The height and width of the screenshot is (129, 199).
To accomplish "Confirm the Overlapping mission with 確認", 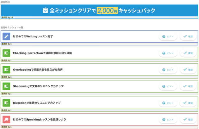I will click(188, 69).
